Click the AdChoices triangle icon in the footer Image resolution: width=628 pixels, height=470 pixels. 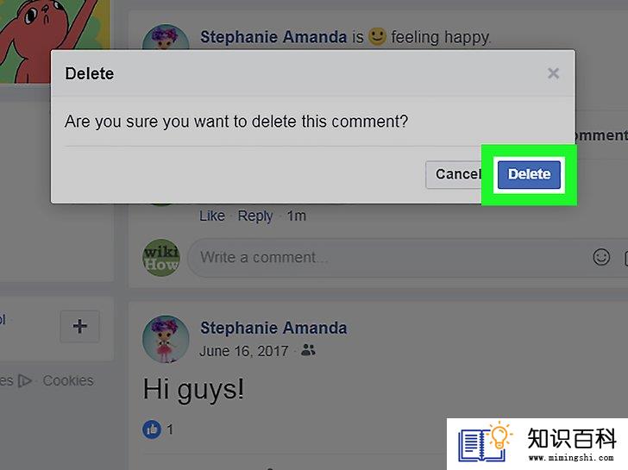pos(25,380)
